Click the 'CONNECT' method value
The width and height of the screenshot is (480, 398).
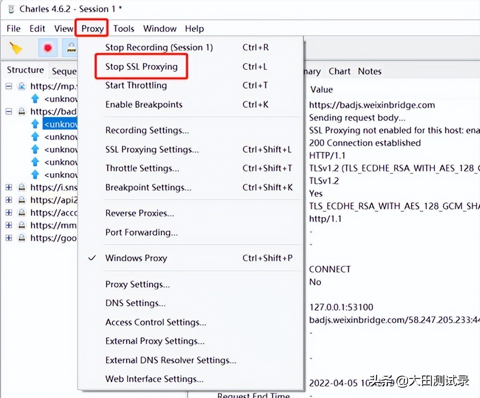click(x=330, y=269)
